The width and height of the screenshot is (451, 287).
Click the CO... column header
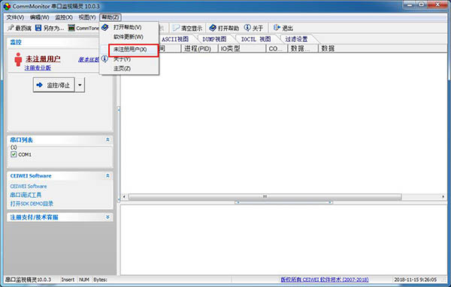coord(277,49)
